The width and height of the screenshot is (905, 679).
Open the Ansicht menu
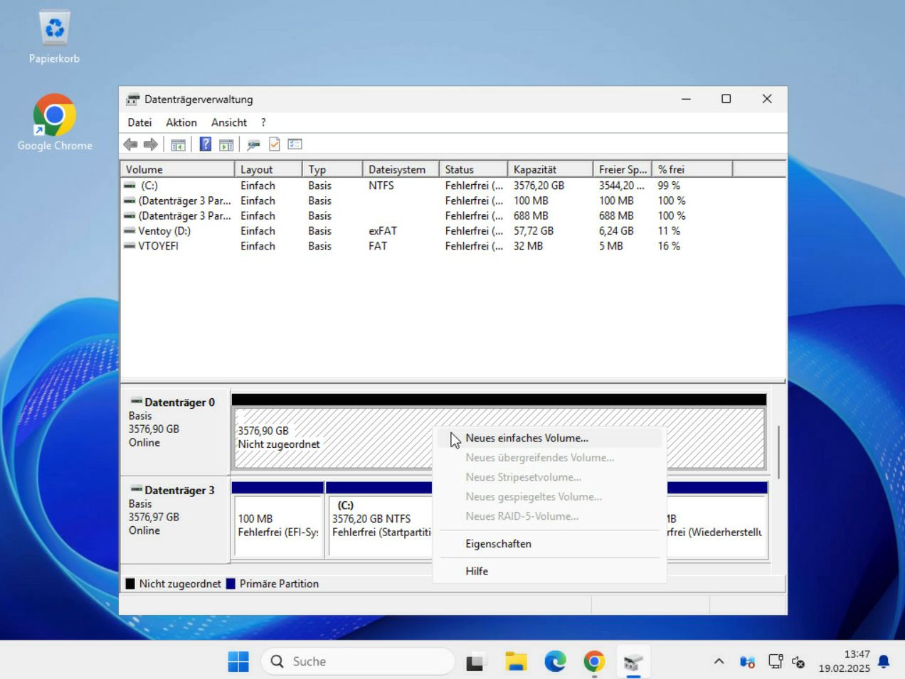tap(229, 122)
